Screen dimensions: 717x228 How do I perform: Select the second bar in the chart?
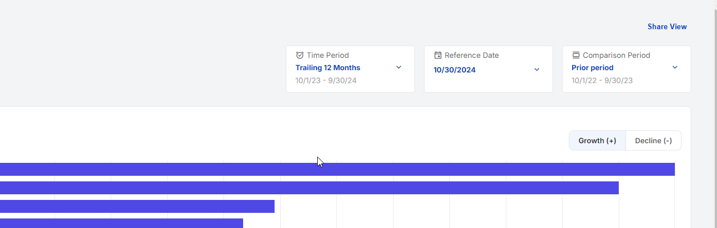coord(309,188)
